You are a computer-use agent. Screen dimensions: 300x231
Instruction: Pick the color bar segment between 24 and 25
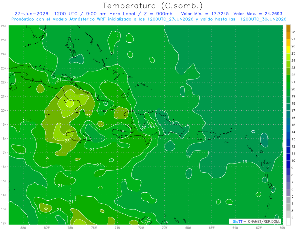288,57
